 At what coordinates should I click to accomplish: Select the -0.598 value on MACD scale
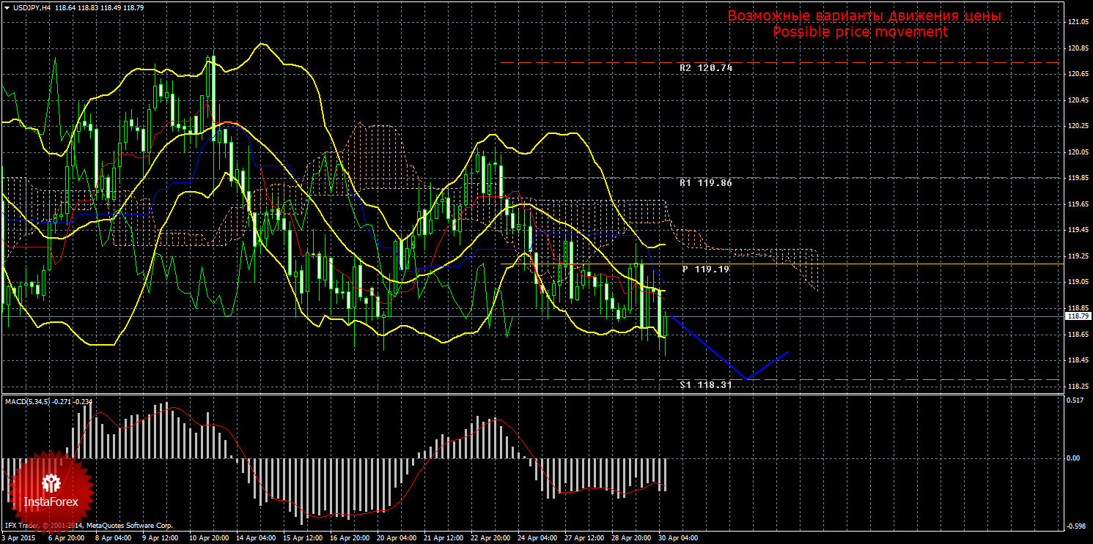click(x=1075, y=526)
